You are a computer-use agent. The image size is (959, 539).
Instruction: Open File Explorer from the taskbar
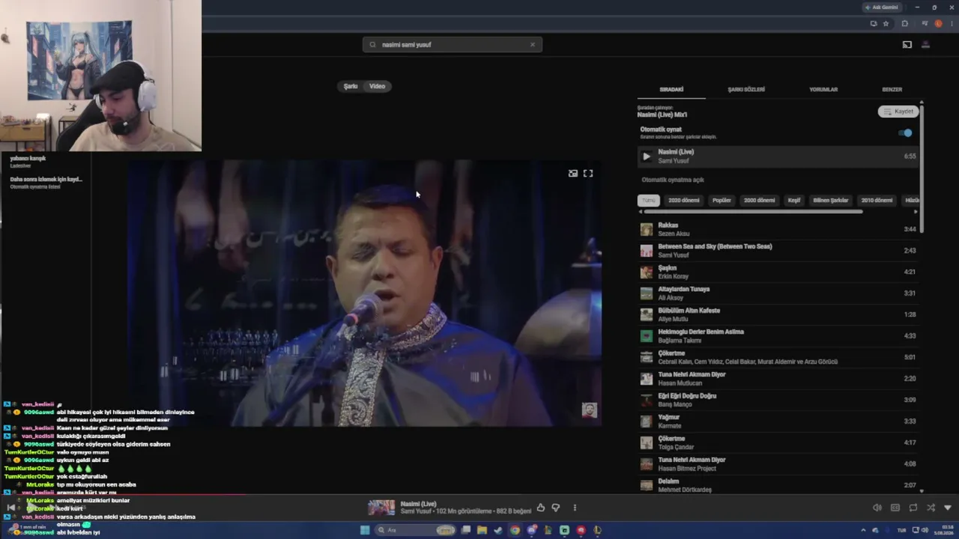(482, 530)
